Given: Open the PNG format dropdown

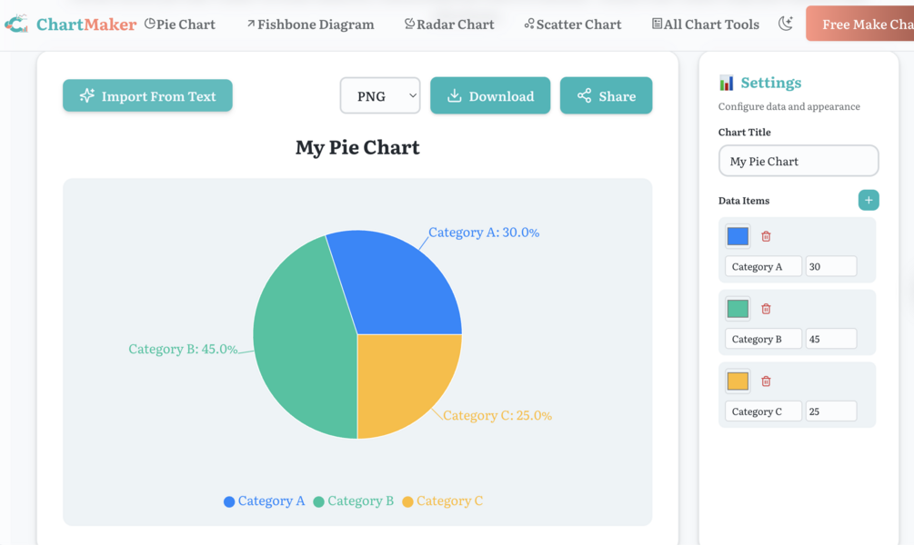Looking at the screenshot, I should (x=380, y=95).
